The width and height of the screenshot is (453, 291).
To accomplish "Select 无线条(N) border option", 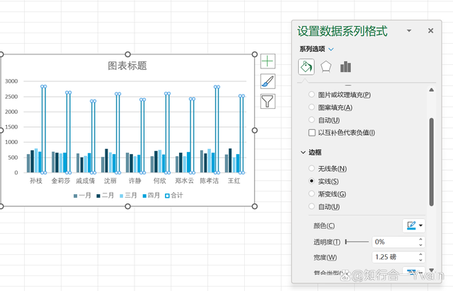I will [x=311, y=168].
